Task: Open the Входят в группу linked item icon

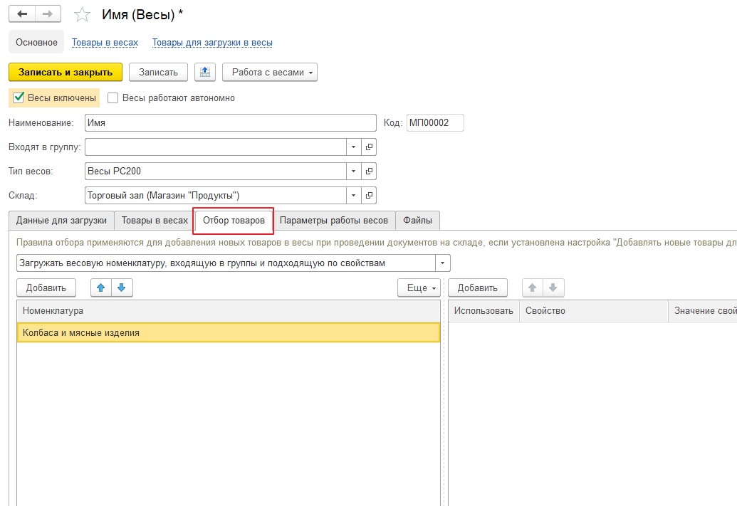Action: click(x=369, y=147)
